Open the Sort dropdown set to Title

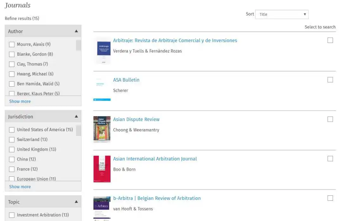282,14
